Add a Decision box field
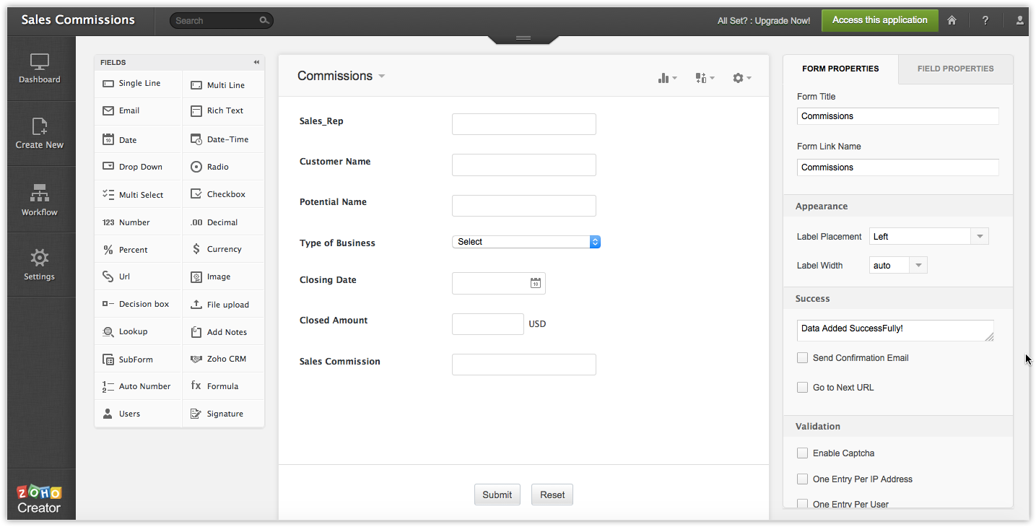 pos(138,304)
